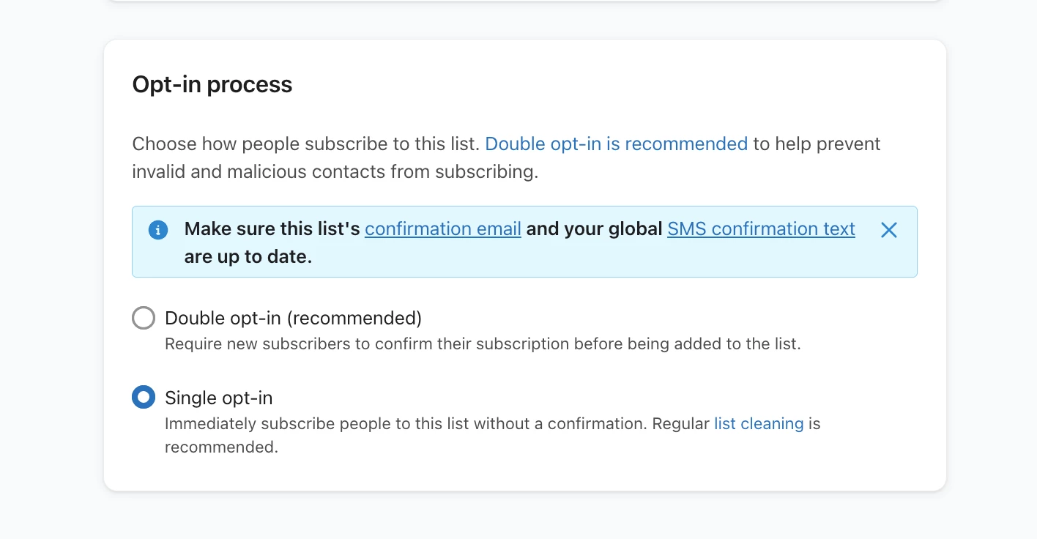Click "to help prevent" text after link
Viewport: 1037px width, 539px height.
(817, 144)
